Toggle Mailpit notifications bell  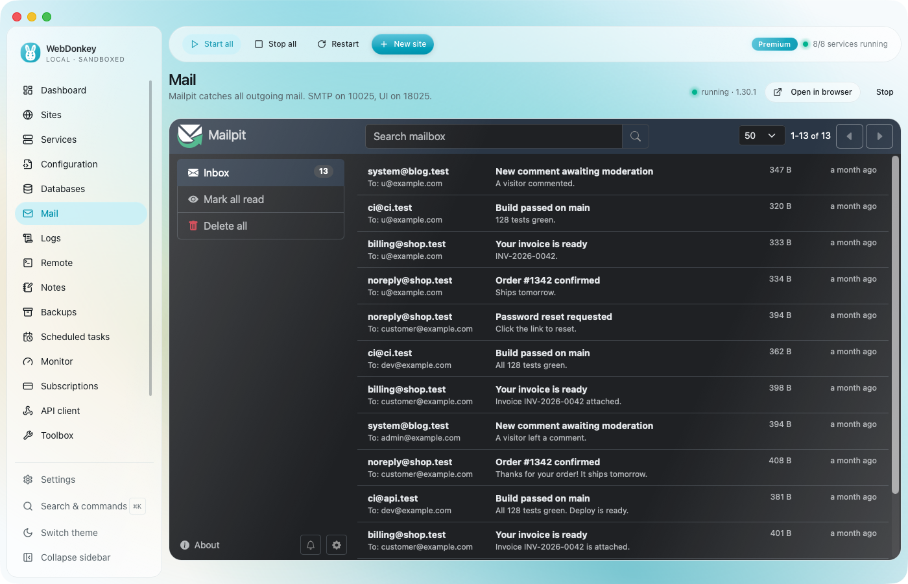pos(311,545)
